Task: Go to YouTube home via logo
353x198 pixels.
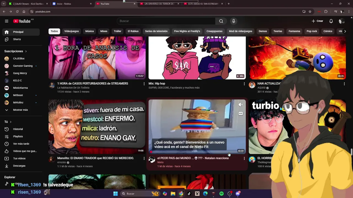Action: [x=22, y=21]
